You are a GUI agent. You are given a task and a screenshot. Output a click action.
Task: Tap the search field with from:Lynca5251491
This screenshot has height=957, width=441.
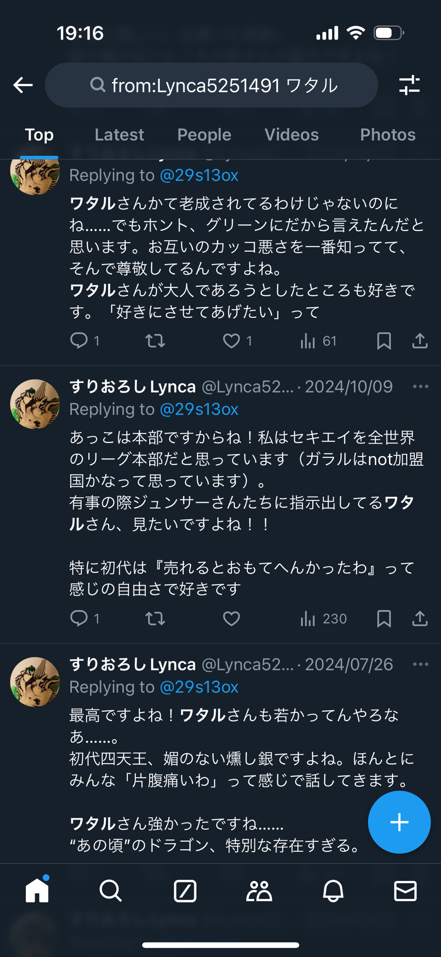[x=211, y=85]
